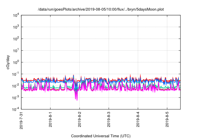Select the 2019-8-2 date label

tap(80, 119)
